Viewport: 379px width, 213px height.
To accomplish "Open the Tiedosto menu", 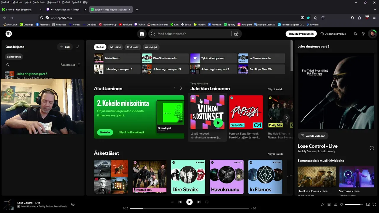I will (x=6, y=2).
